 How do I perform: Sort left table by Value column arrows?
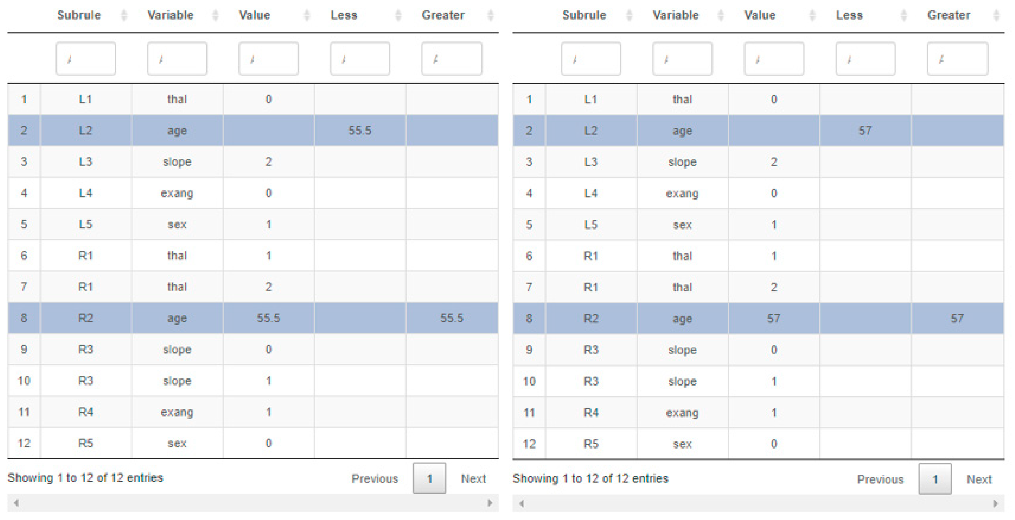point(307,15)
